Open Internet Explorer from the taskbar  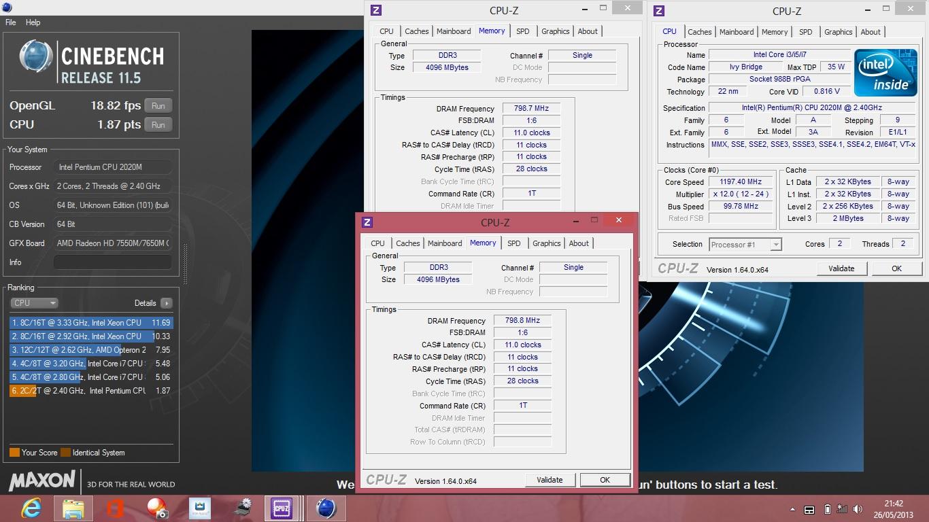coord(31,508)
